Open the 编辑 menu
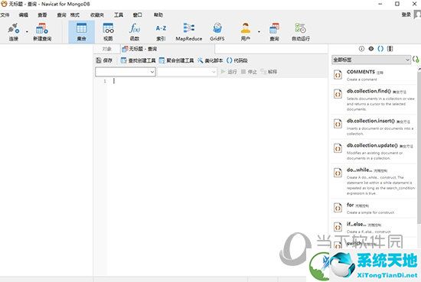 pos(24,15)
